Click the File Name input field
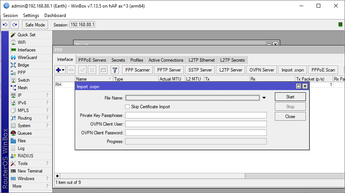 tap(193, 98)
